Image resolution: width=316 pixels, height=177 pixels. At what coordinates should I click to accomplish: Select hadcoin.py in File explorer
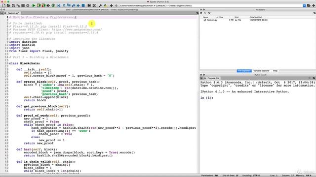click(x=212, y=20)
